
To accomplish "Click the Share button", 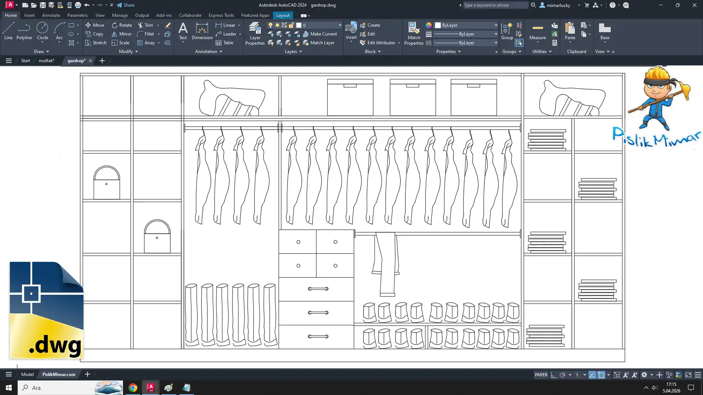I will tap(126, 5).
